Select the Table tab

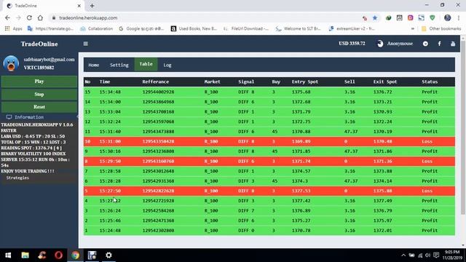146,64
